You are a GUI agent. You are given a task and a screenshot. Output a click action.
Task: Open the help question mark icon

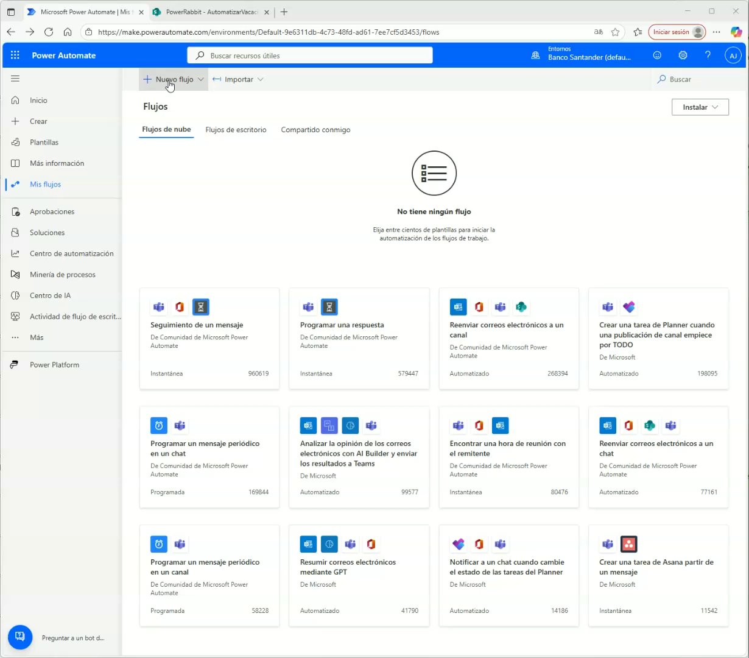[708, 55]
